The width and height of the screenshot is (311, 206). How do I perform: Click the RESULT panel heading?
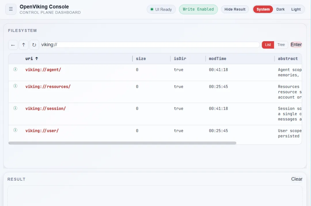click(x=16, y=179)
